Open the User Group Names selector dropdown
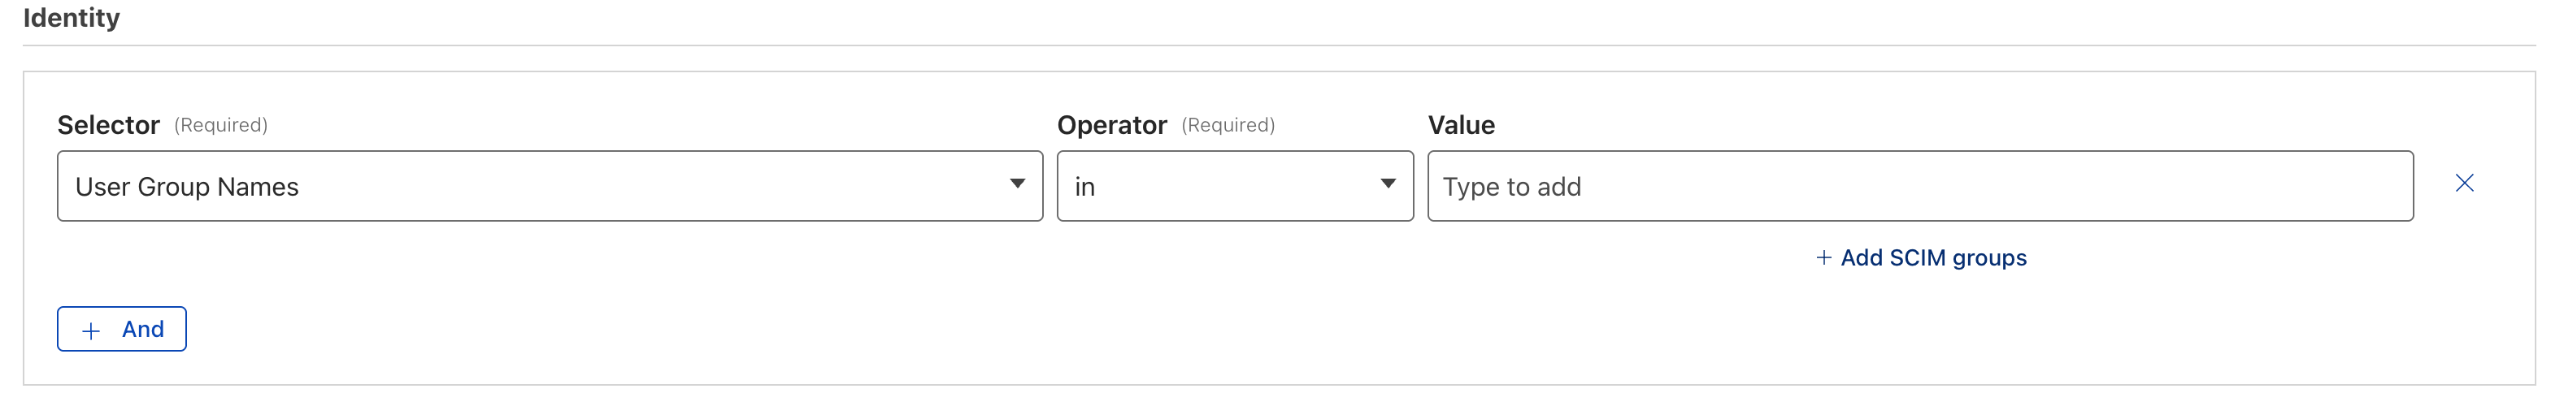The height and width of the screenshot is (393, 2551). (x=550, y=186)
